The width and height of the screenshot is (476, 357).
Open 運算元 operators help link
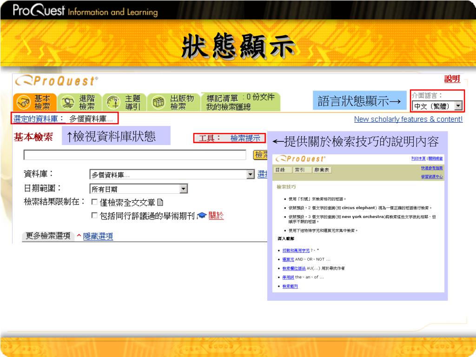click(x=288, y=259)
